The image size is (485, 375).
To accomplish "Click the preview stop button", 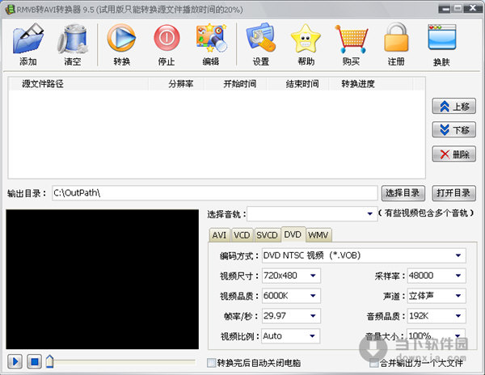I will coord(34,361).
